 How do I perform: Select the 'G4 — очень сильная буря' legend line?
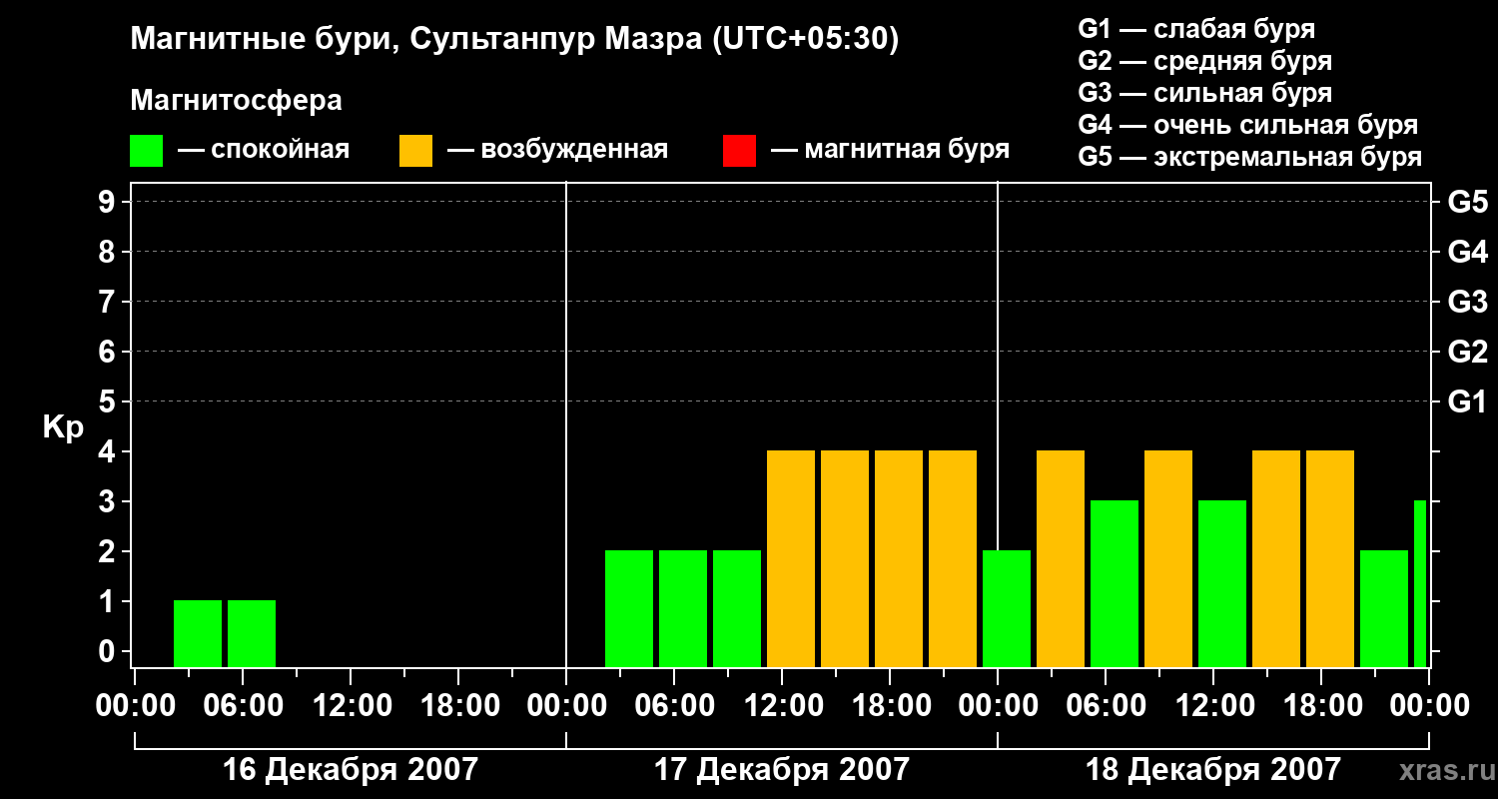click(1248, 125)
